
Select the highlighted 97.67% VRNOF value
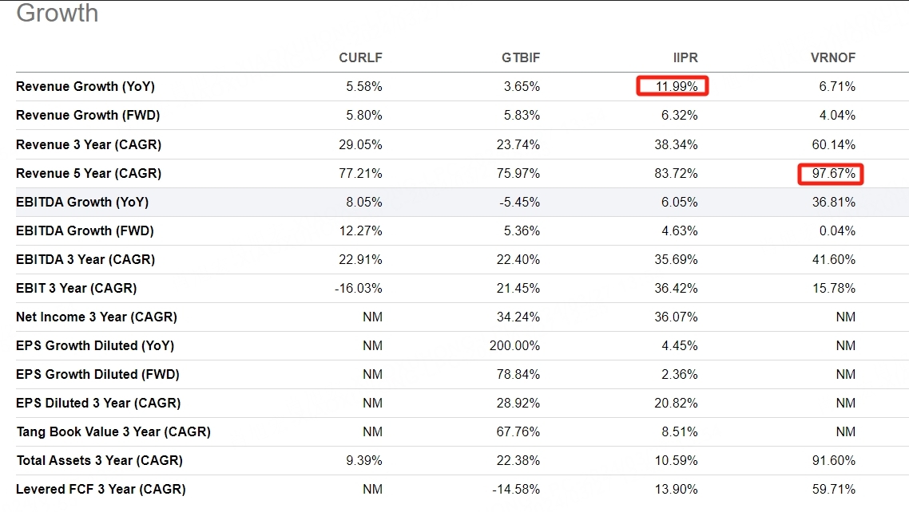coord(831,173)
